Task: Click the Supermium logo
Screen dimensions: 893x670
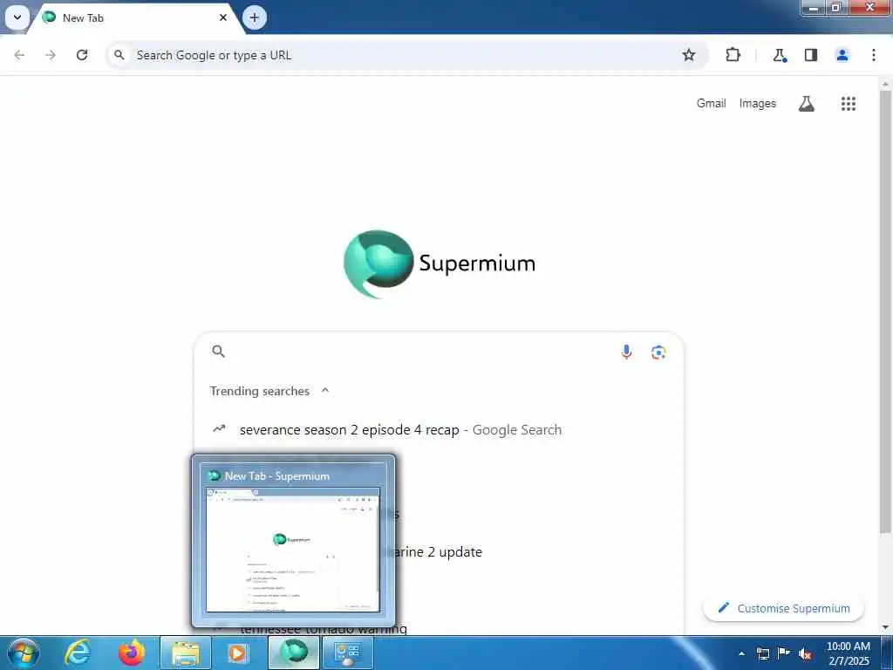Action: coord(440,263)
